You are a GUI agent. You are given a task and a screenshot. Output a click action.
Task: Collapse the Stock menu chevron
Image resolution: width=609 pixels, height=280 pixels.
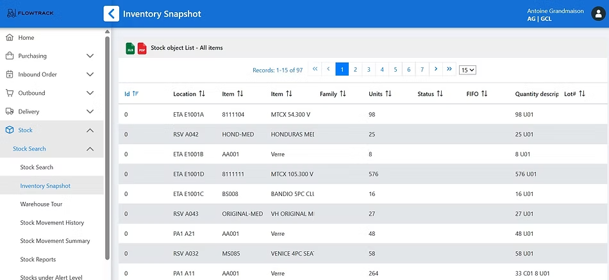pyautogui.click(x=90, y=130)
